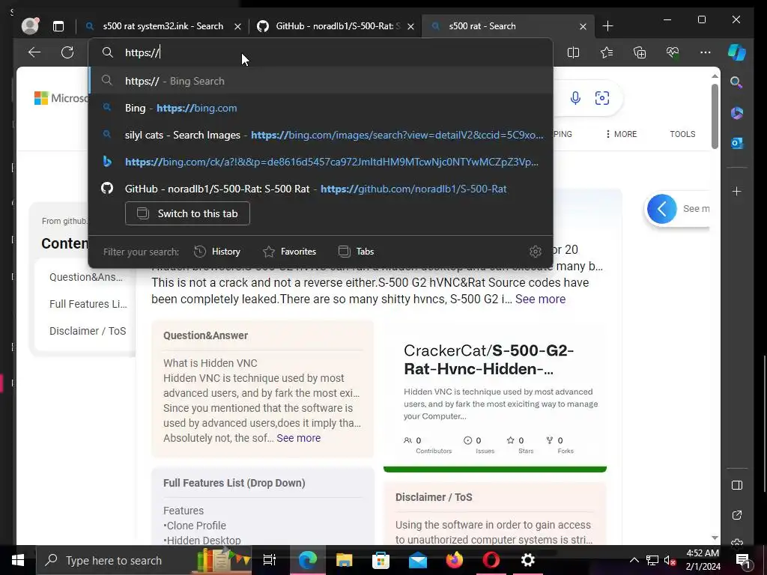Screen dimensions: 767x575
Task: Go back with the back arrow
Action: [x=34, y=52]
